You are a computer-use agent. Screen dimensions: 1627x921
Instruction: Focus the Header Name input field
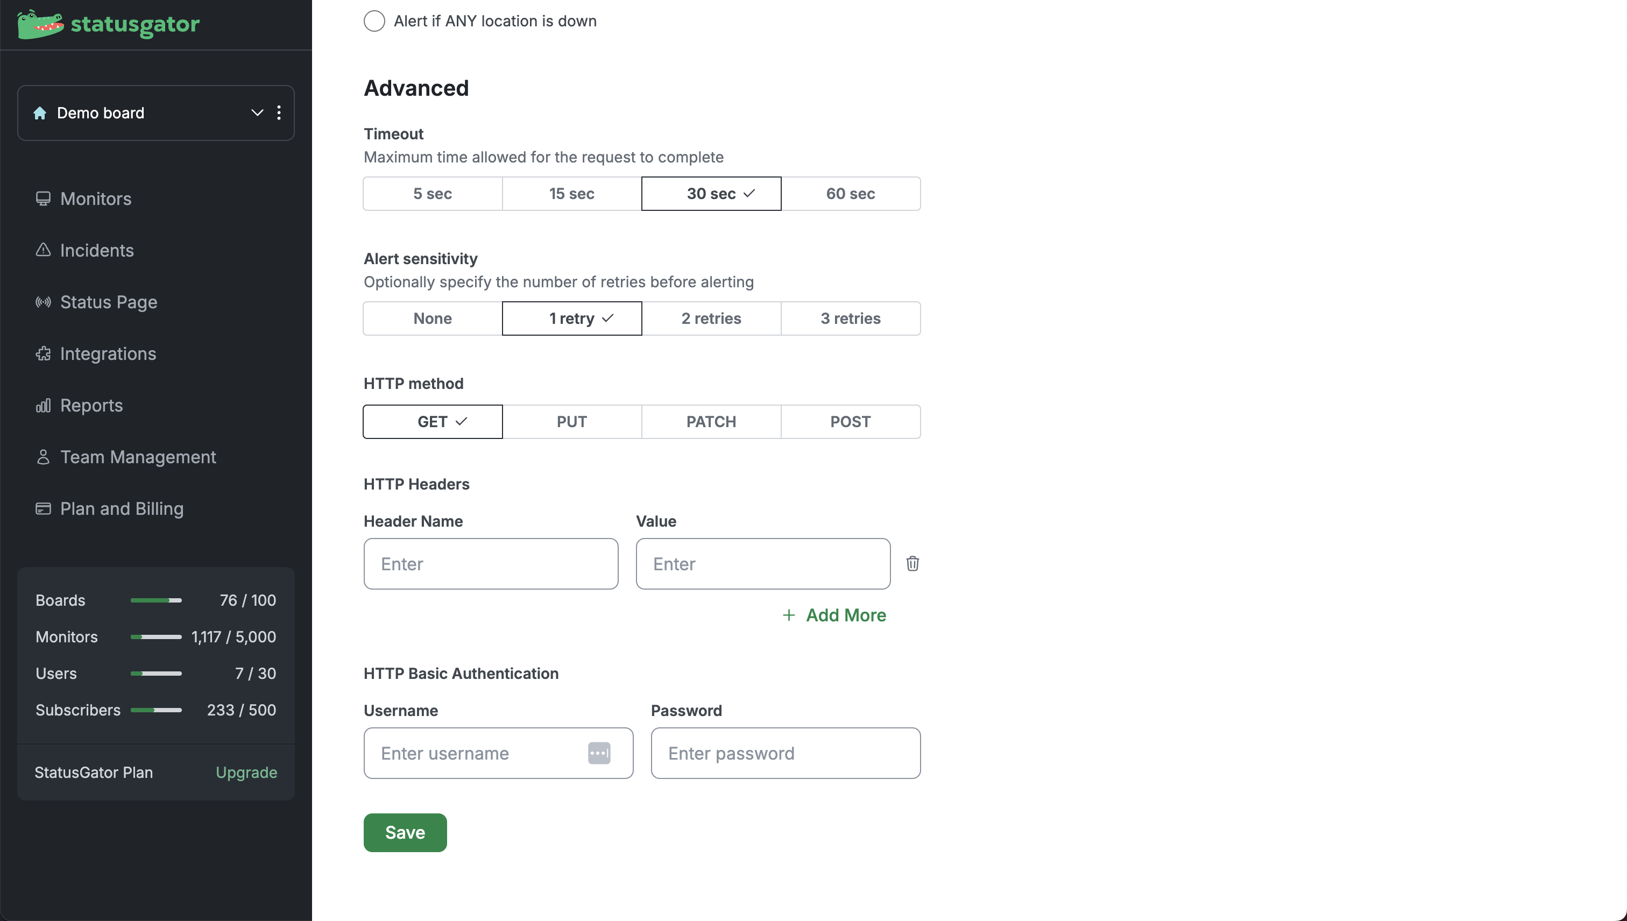490,564
